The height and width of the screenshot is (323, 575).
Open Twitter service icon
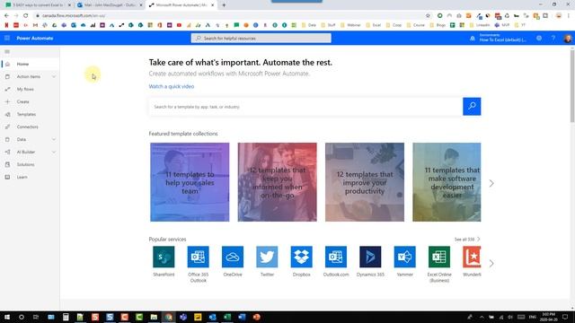[x=267, y=257]
